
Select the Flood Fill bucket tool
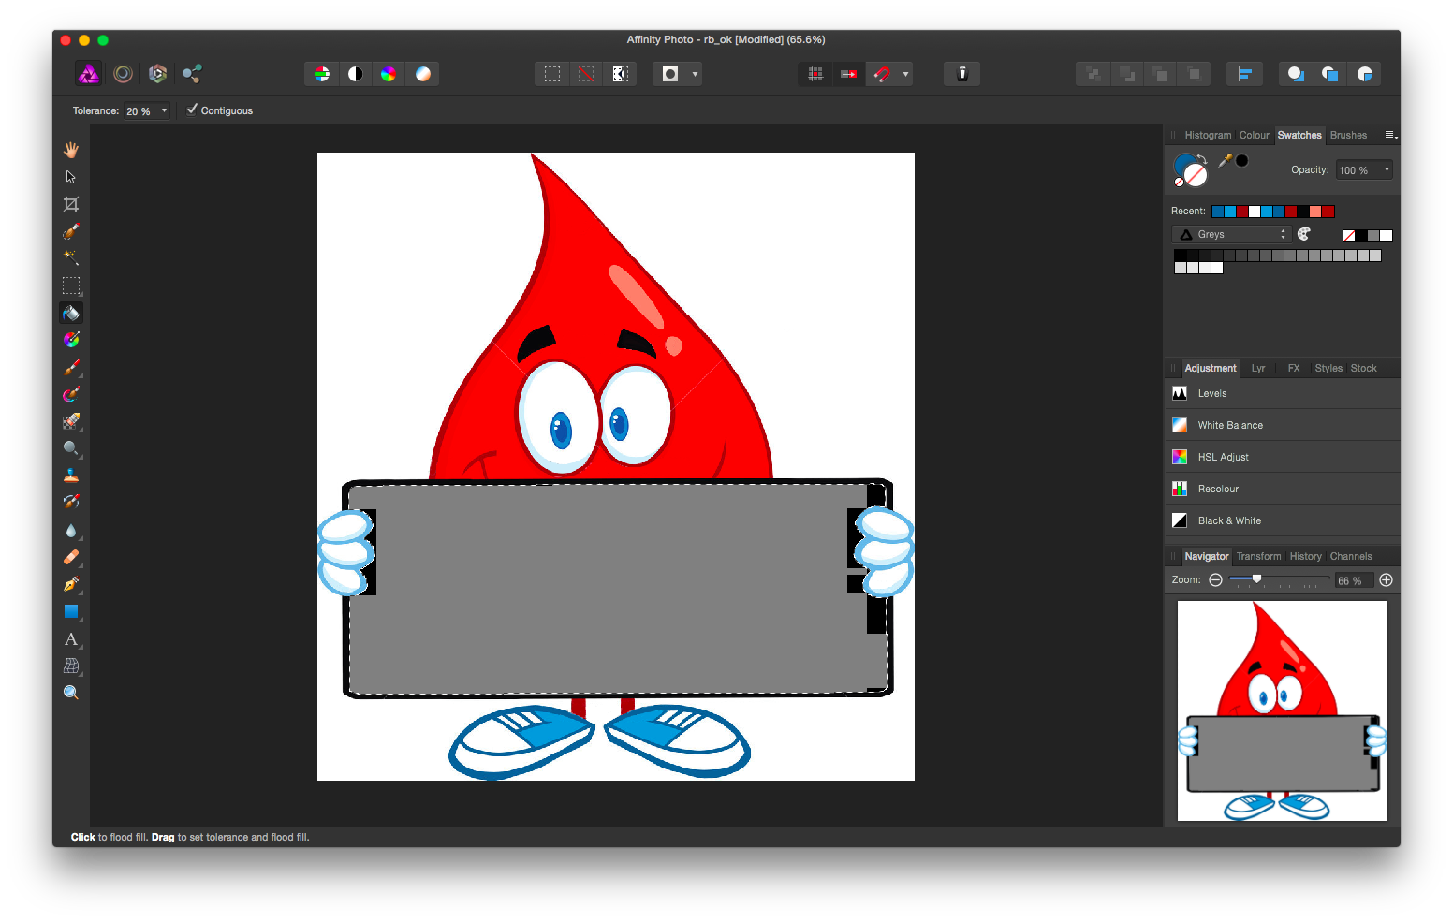coord(71,313)
